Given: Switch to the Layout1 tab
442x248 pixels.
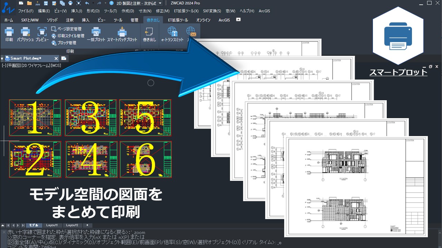Looking at the screenshot, I should 52,225.
